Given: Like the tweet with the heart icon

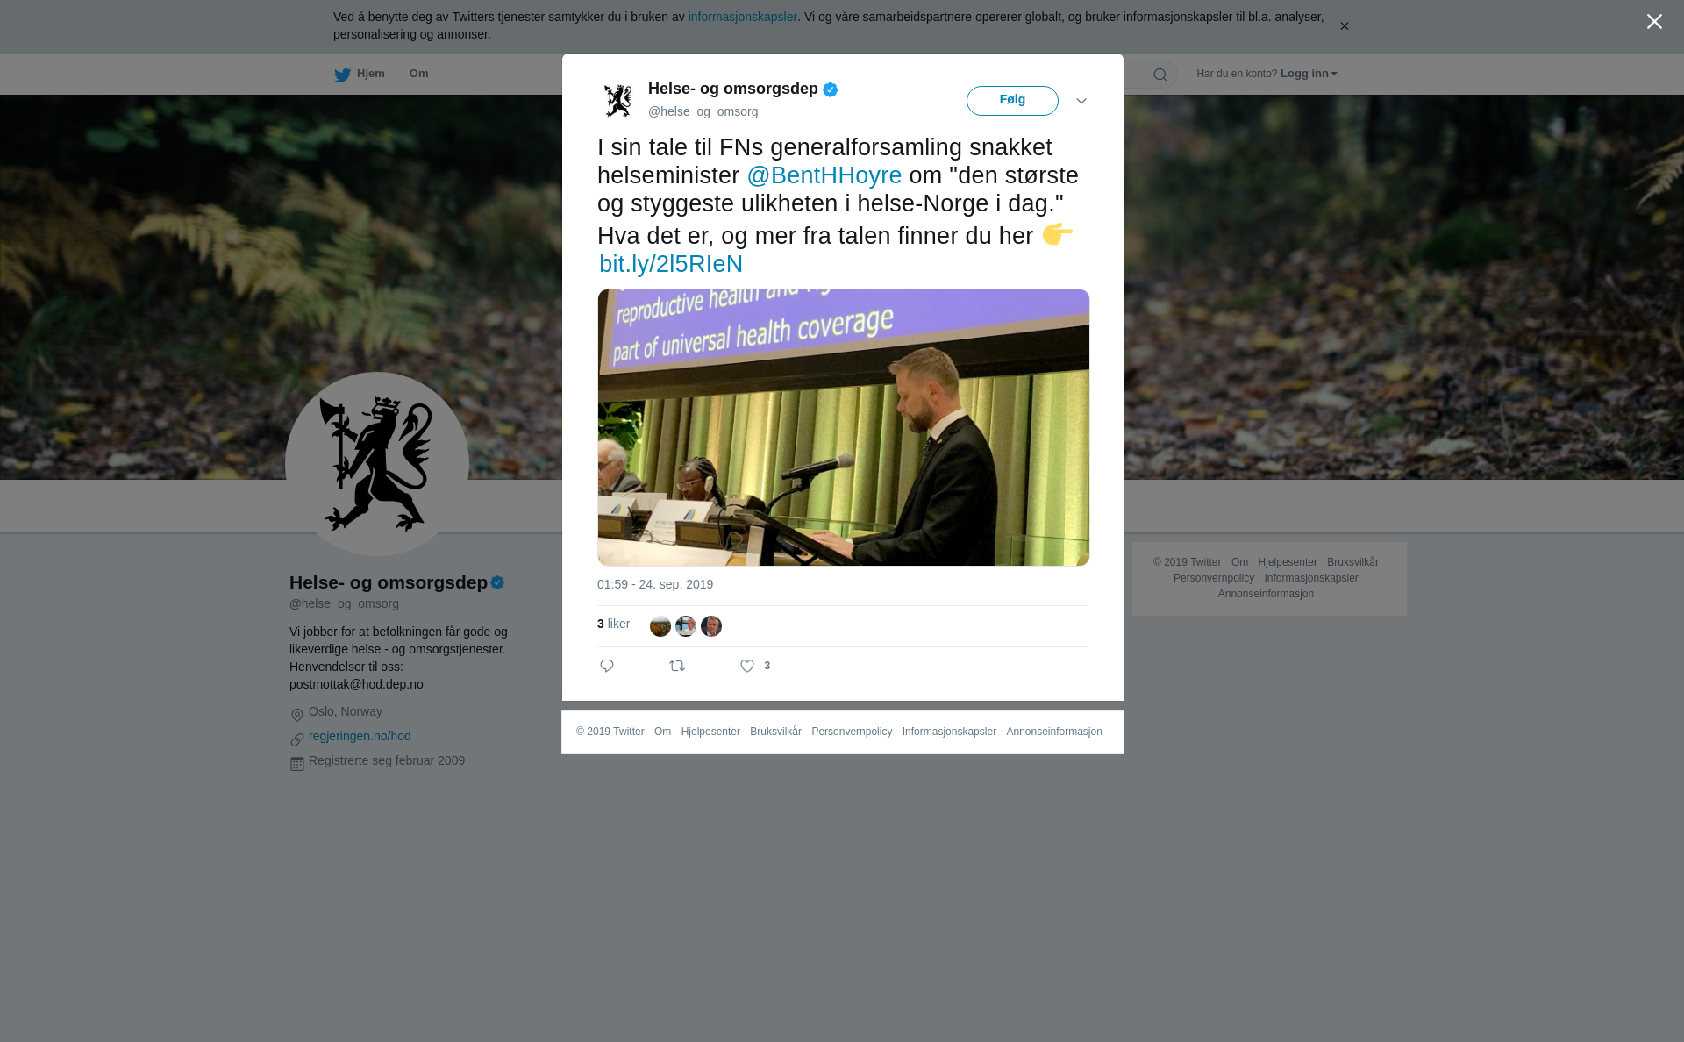Looking at the screenshot, I should (747, 667).
